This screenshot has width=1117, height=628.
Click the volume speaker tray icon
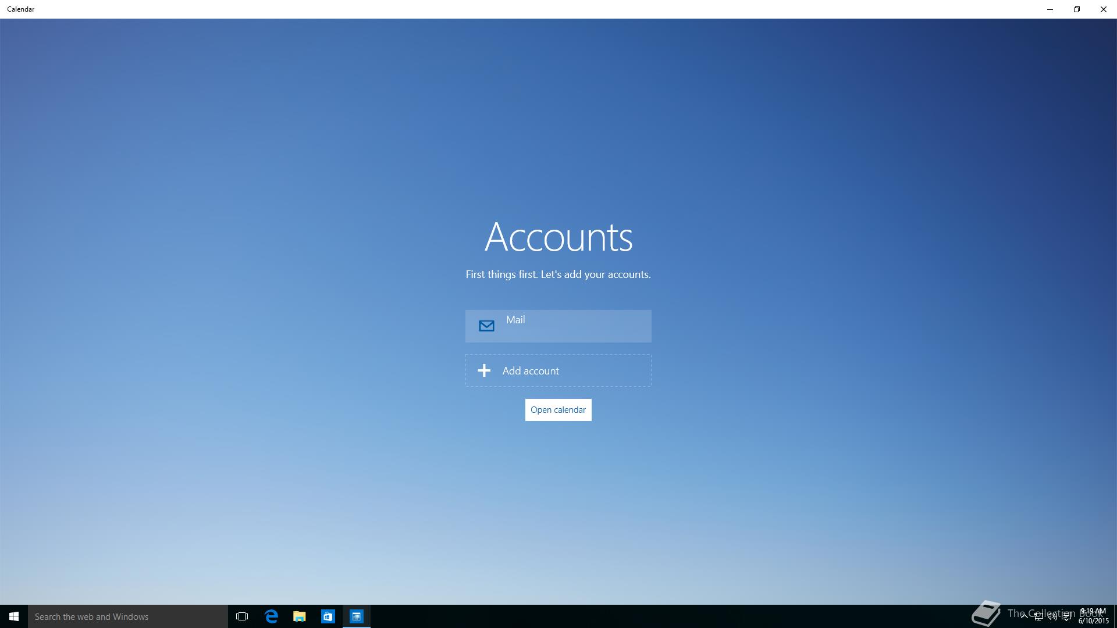click(x=1052, y=616)
